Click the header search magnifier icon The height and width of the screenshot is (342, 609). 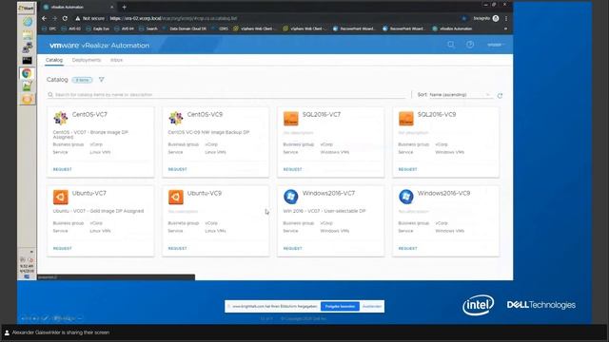[450, 45]
